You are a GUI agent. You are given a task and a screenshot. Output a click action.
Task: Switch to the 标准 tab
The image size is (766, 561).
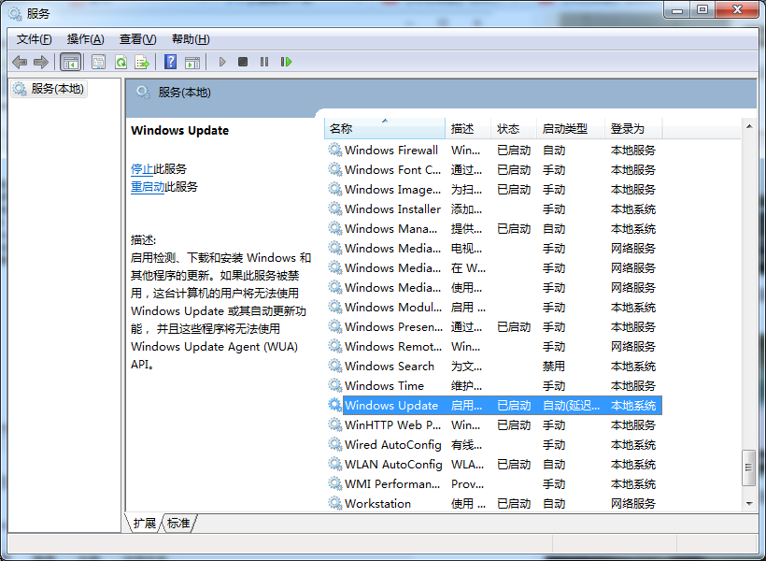178,524
